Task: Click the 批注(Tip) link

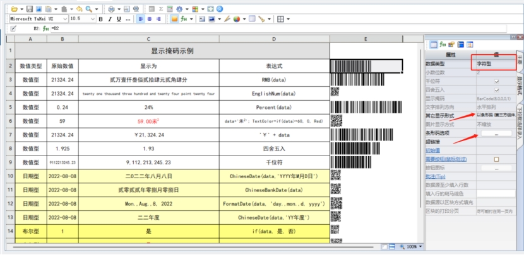Action: tap(436, 177)
